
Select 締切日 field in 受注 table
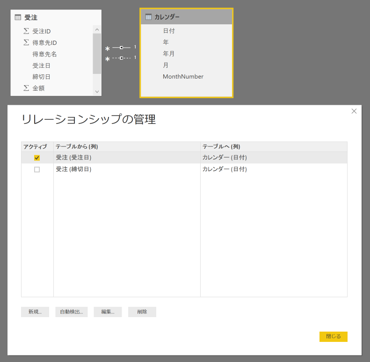point(41,77)
